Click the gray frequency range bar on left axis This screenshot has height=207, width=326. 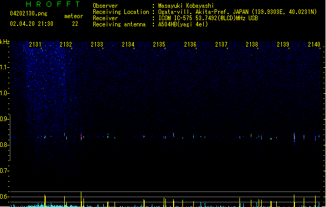click(x=10, y=138)
